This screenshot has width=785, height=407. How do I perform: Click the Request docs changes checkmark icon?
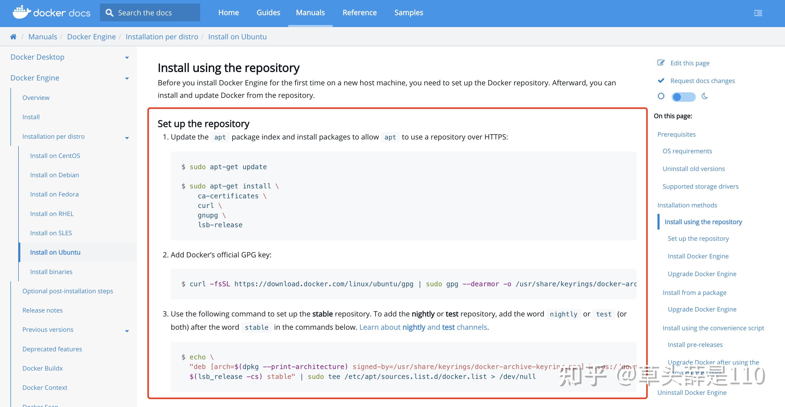tap(661, 81)
